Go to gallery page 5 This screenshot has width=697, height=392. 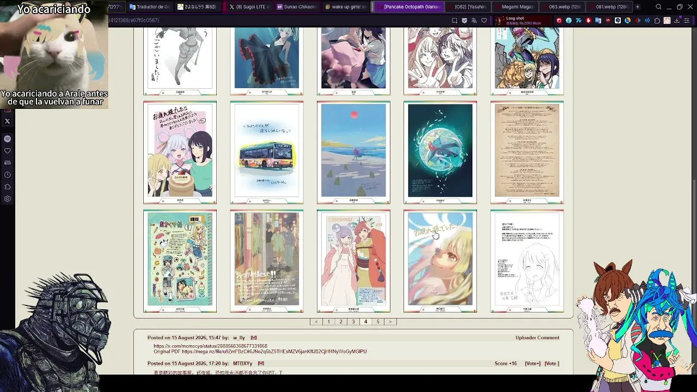pyautogui.click(x=378, y=322)
